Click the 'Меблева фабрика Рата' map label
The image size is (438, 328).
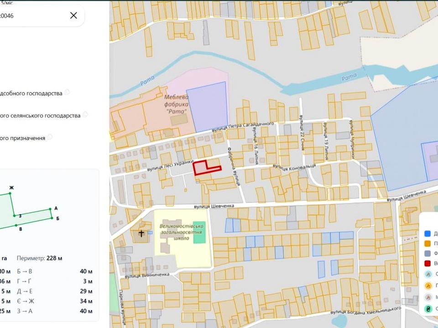click(x=176, y=104)
